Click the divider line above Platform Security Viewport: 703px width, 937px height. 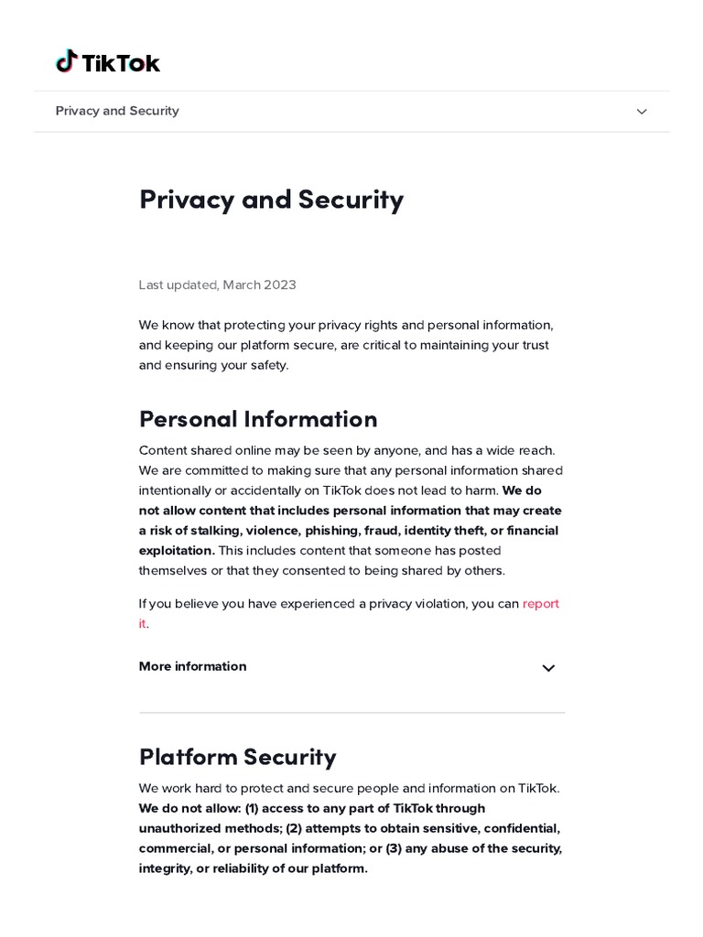(351, 713)
